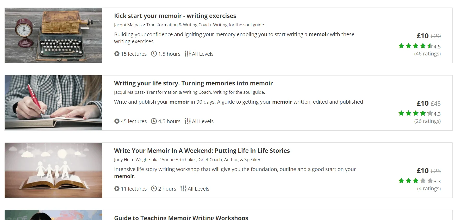The width and height of the screenshot is (461, 220).
Task: Click the star rating of the 4.5 rated course
Action: [x=415, y=46]
